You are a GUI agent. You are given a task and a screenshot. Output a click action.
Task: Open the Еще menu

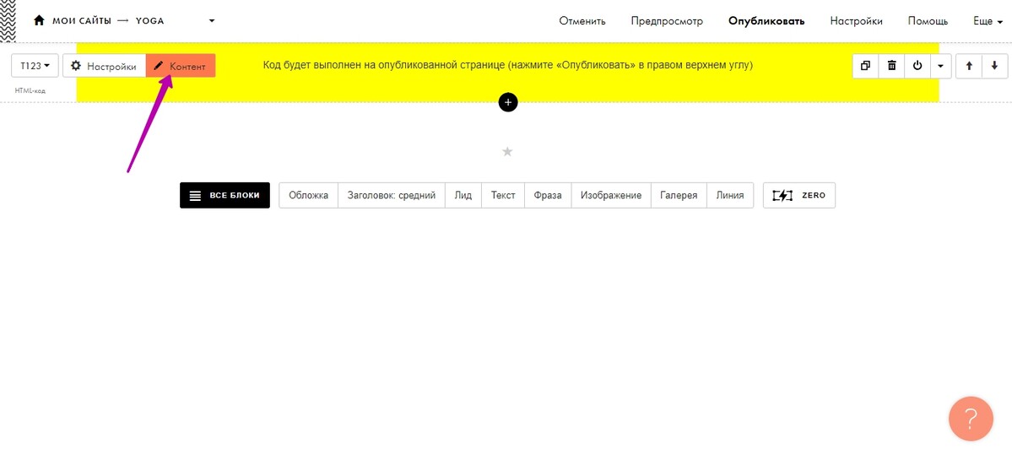[988, 20]
